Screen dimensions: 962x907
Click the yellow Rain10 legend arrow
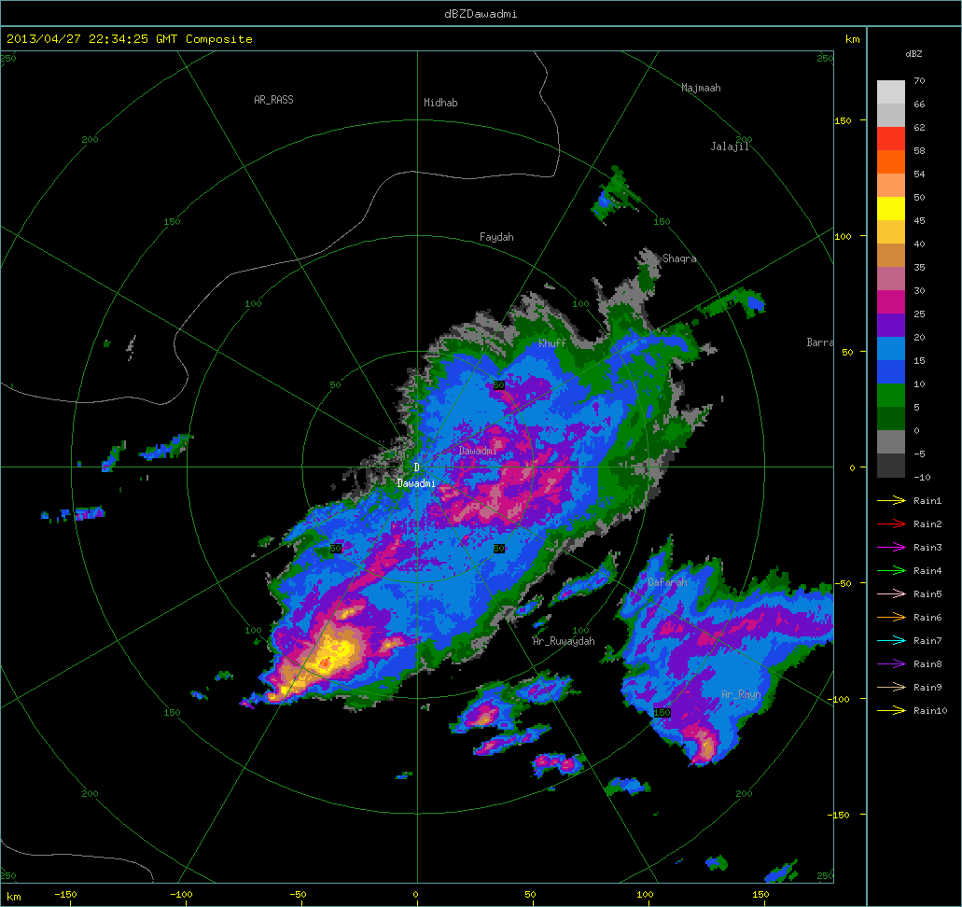click(891, 711)
